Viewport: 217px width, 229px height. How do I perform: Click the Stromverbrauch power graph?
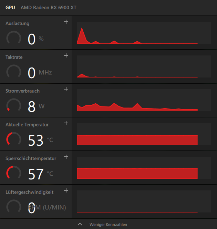[144, 100]
